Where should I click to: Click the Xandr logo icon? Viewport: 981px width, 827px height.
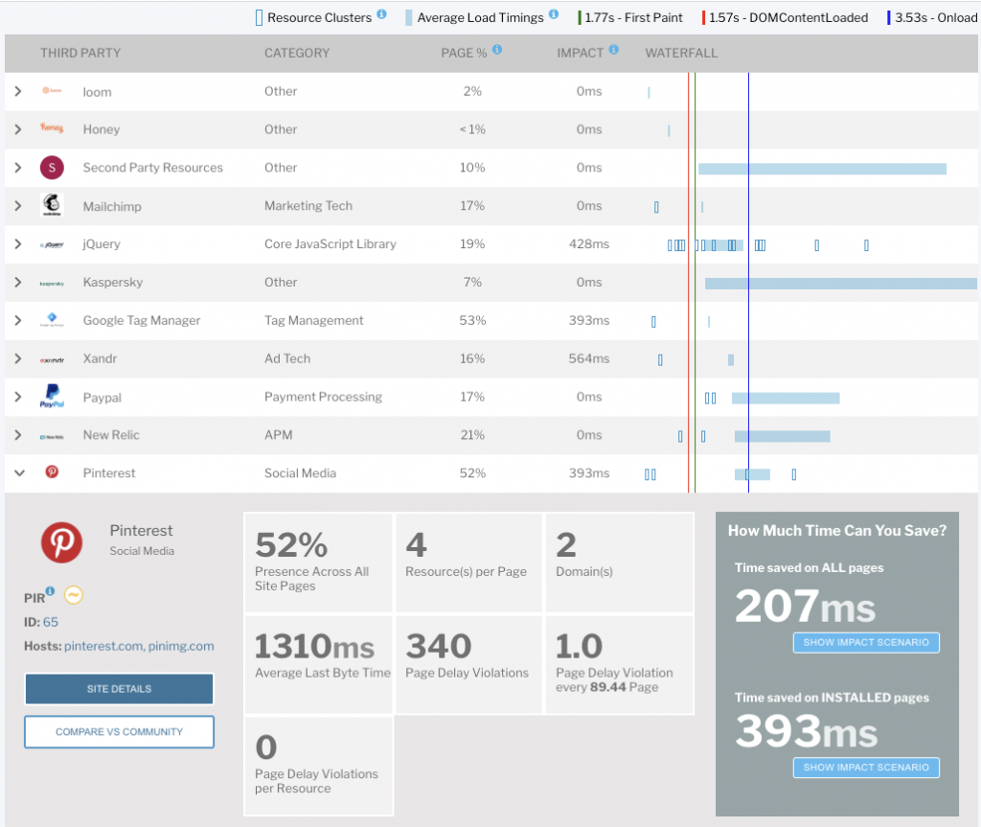tap(52, 360)
